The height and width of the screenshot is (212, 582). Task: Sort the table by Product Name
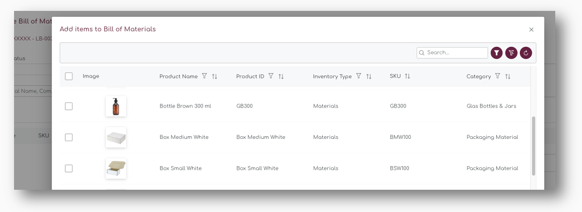(215, 77)
